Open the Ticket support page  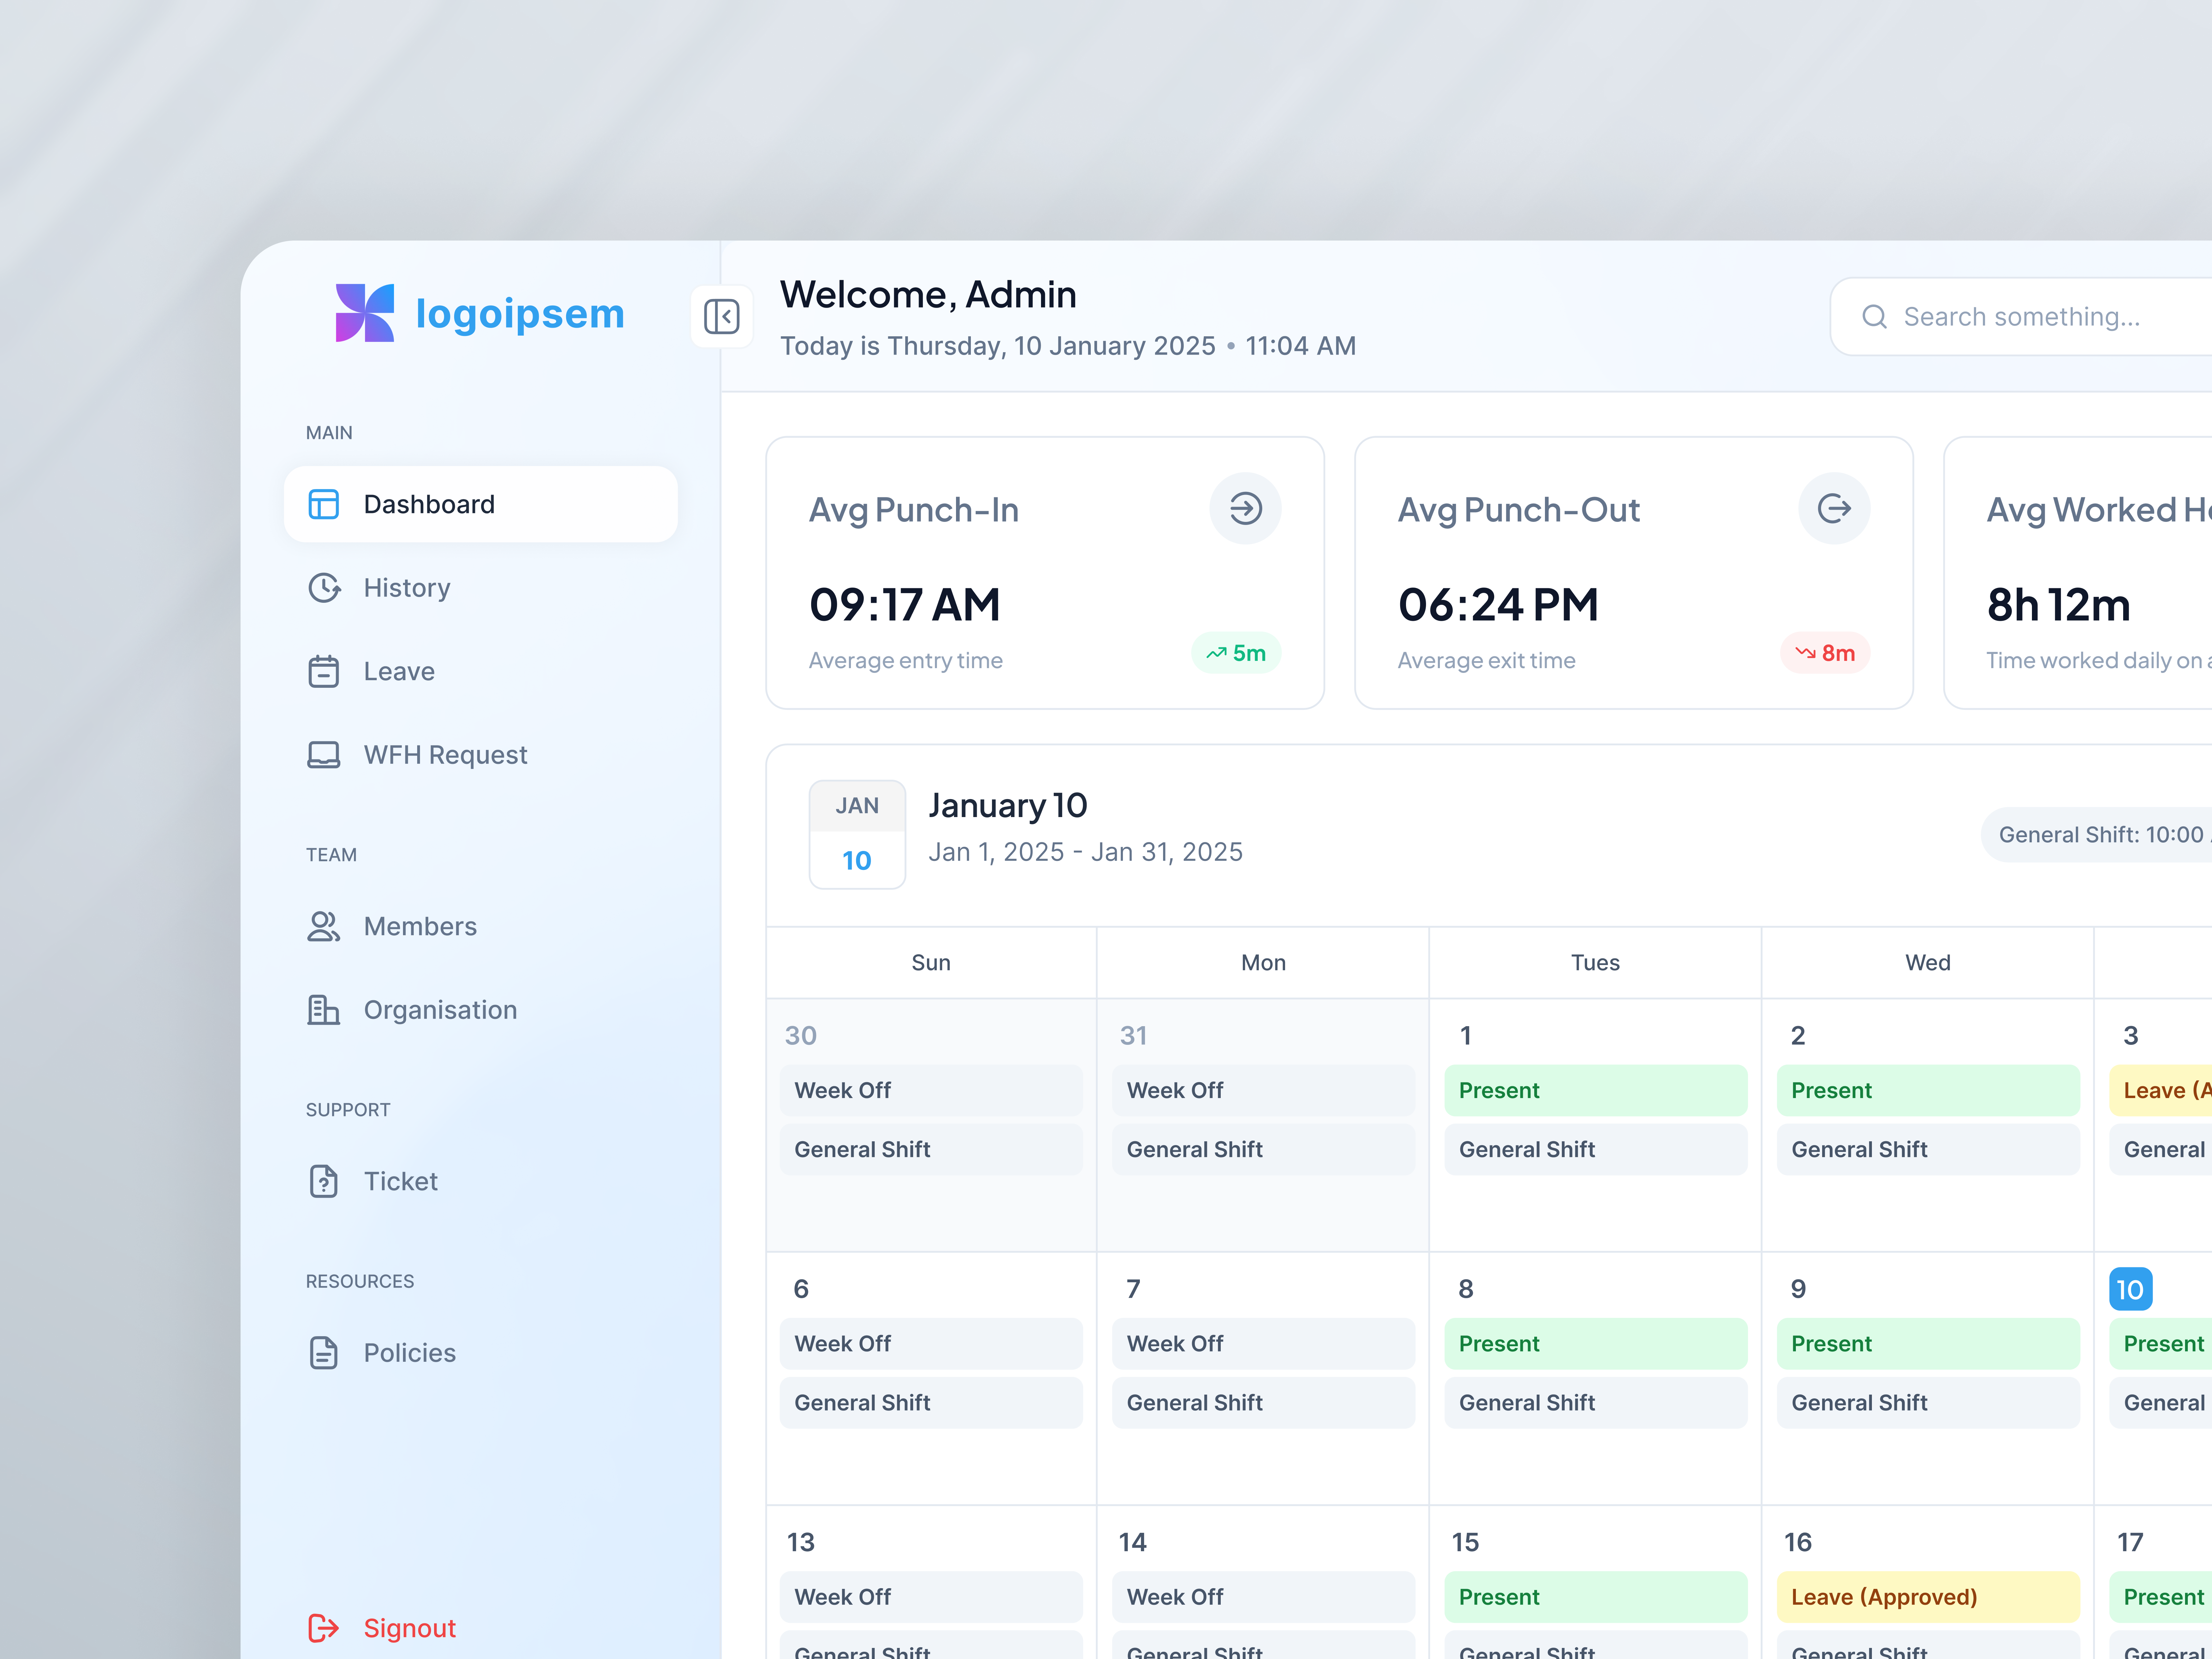point(481,1181)
